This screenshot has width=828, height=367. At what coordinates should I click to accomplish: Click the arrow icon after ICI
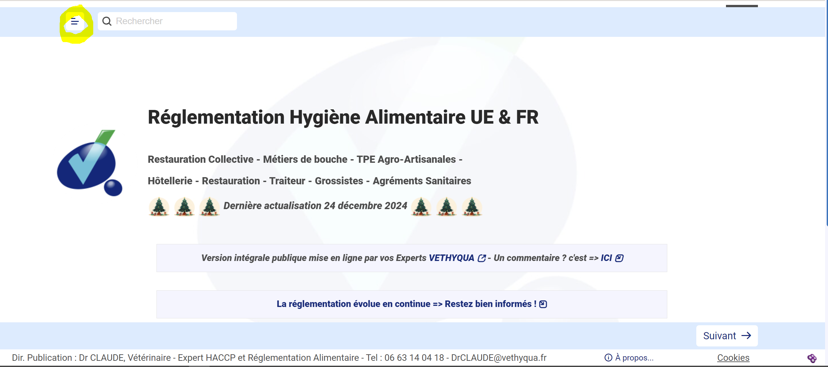[619, 258]
